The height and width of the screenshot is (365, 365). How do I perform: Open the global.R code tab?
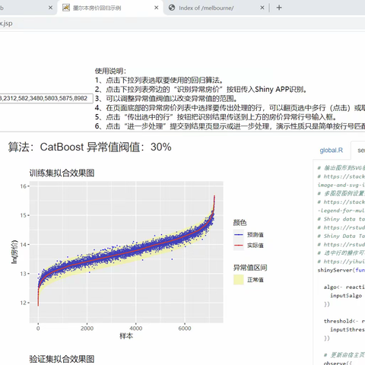click(x=332, y=151)
